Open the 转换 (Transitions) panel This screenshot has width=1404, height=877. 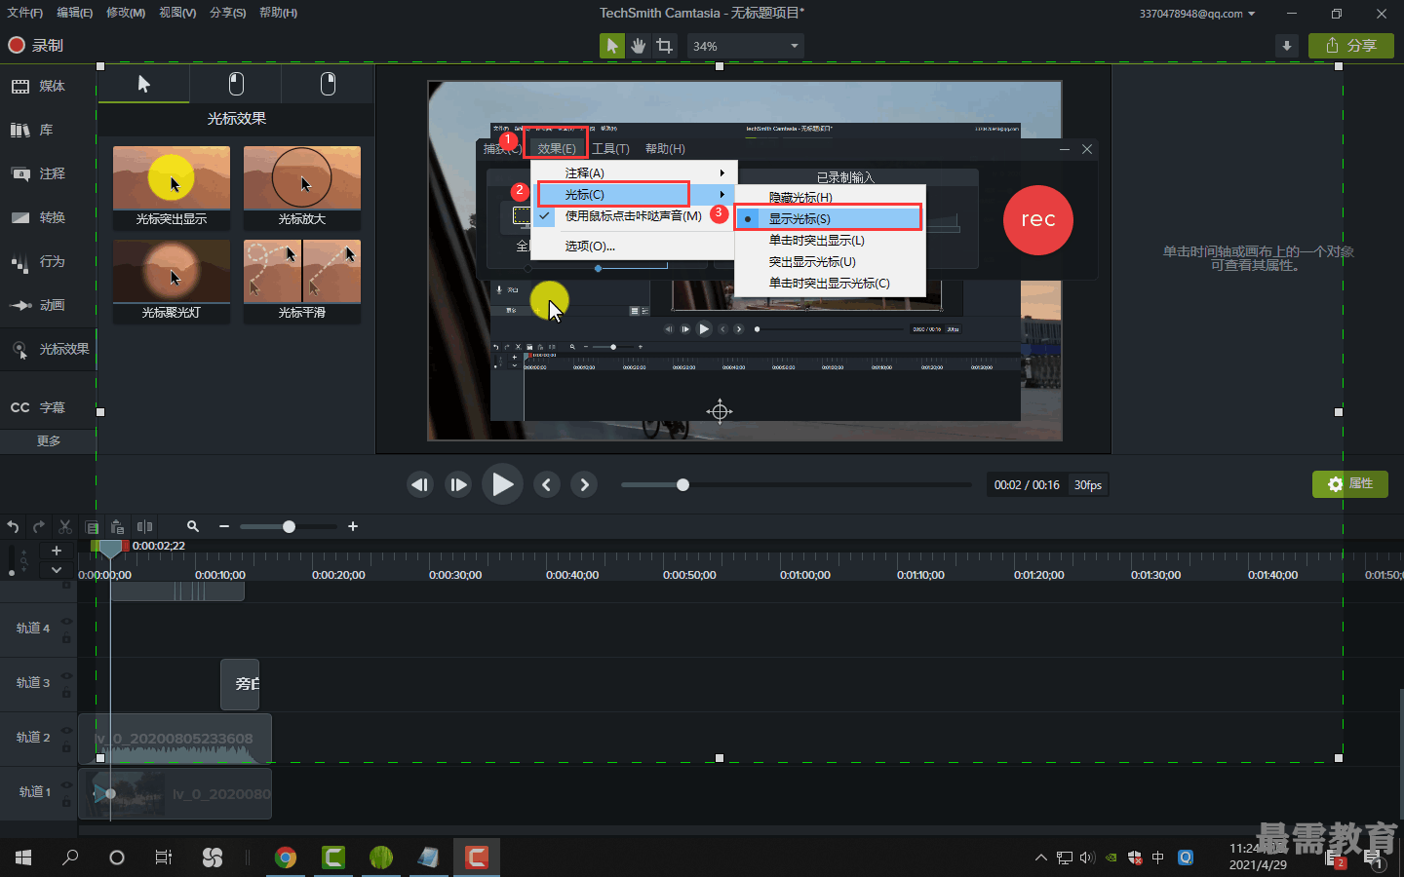point(39,217)
